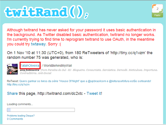The image size is (166, 125).
Task: Click the random number 75 result text
Action: pos(45,57)
